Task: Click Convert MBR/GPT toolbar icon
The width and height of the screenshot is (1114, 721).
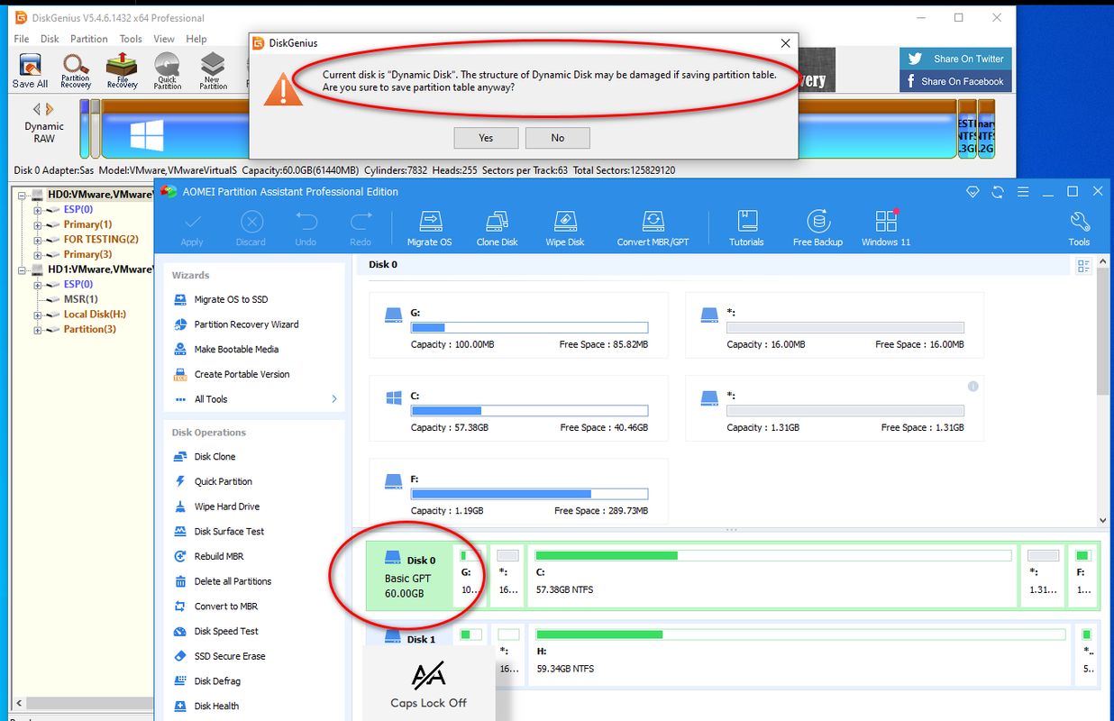Action: [653, 229]
